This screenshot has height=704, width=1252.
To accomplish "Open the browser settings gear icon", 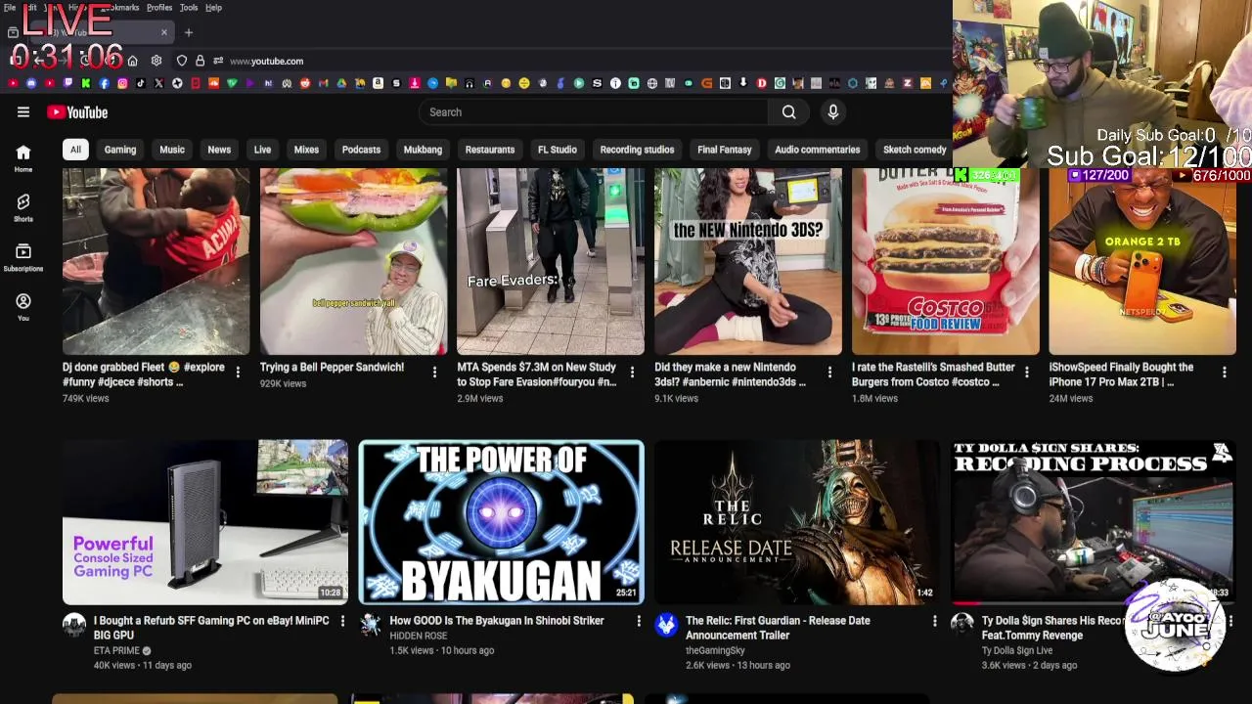I will tap(156, 61).
